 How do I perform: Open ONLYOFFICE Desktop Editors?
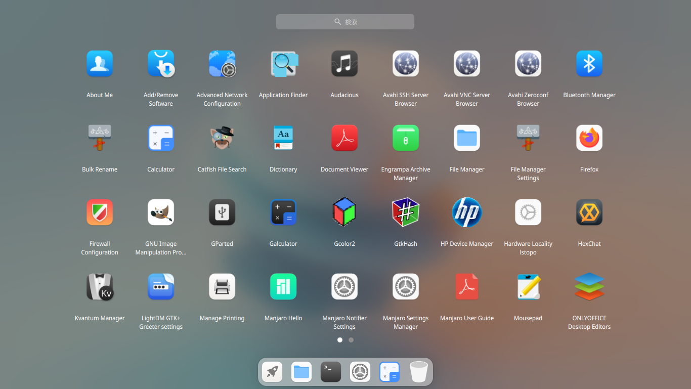tap(589, 287)
